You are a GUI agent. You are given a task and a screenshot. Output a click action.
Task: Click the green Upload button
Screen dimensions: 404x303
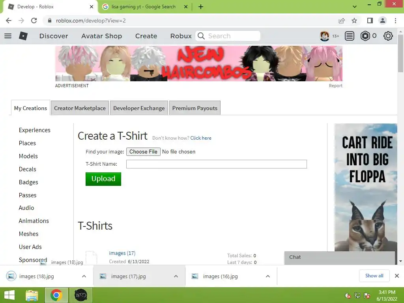(103, 179)
